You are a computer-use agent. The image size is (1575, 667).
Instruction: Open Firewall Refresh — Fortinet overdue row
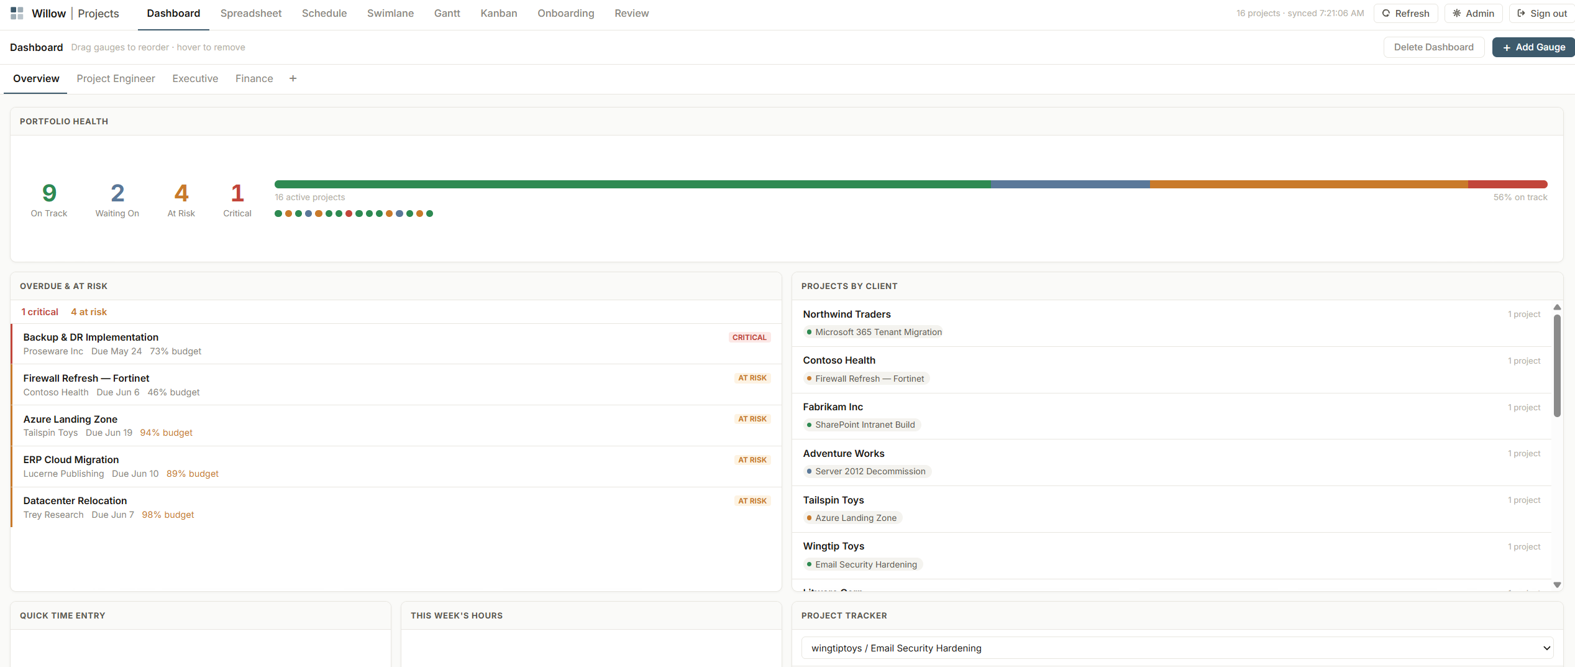(396, 385)
